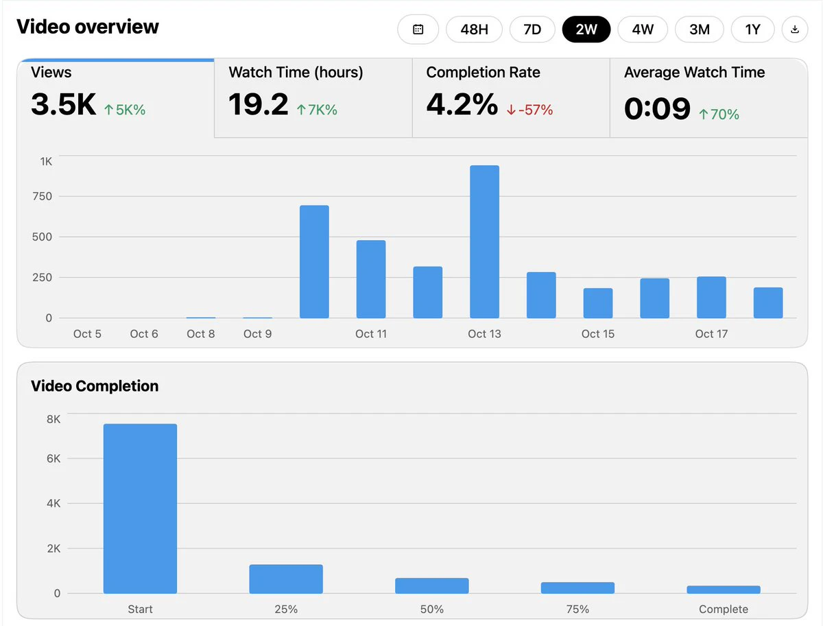823x626 pixels.
Task: Click the Oct 11 views bar
Action: 371,279
